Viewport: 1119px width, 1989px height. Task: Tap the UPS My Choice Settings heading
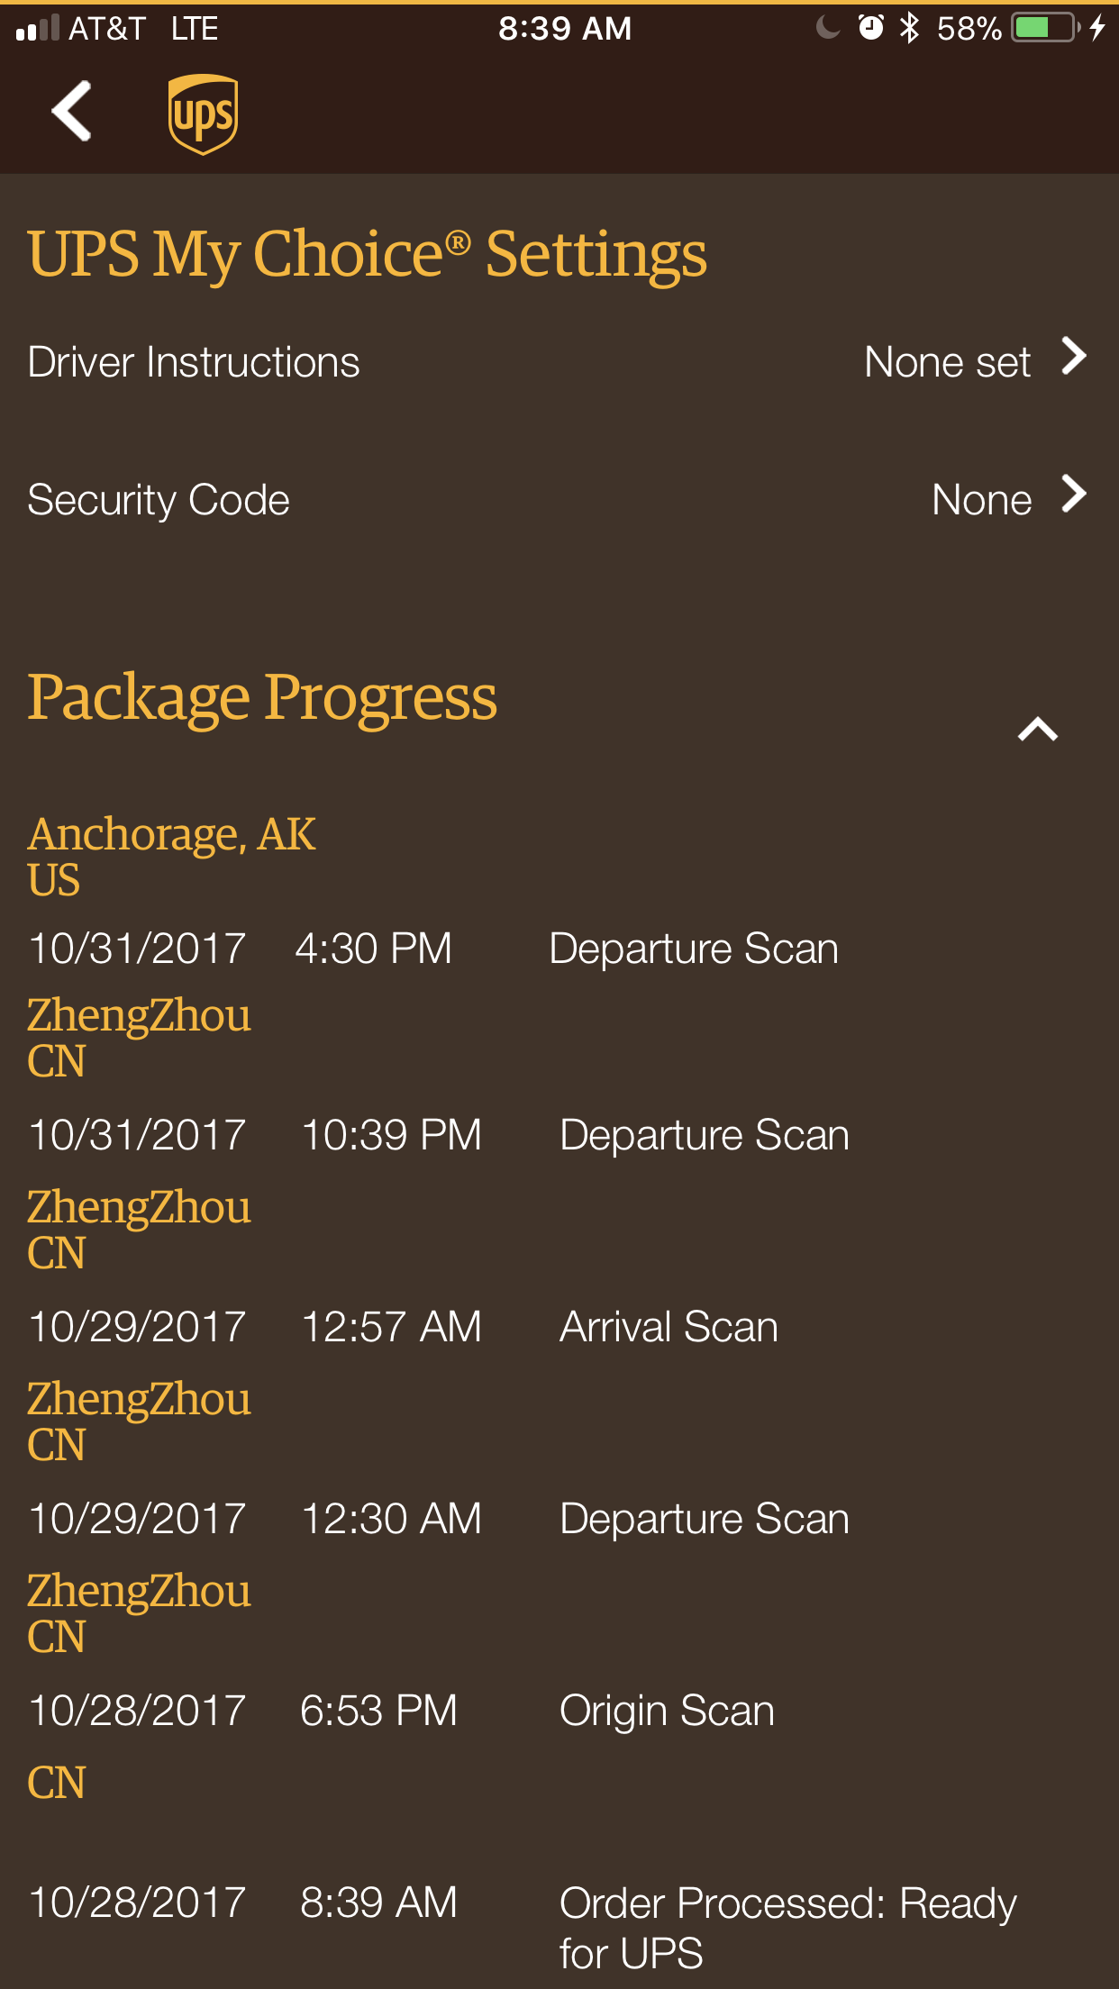click(367, 254)
